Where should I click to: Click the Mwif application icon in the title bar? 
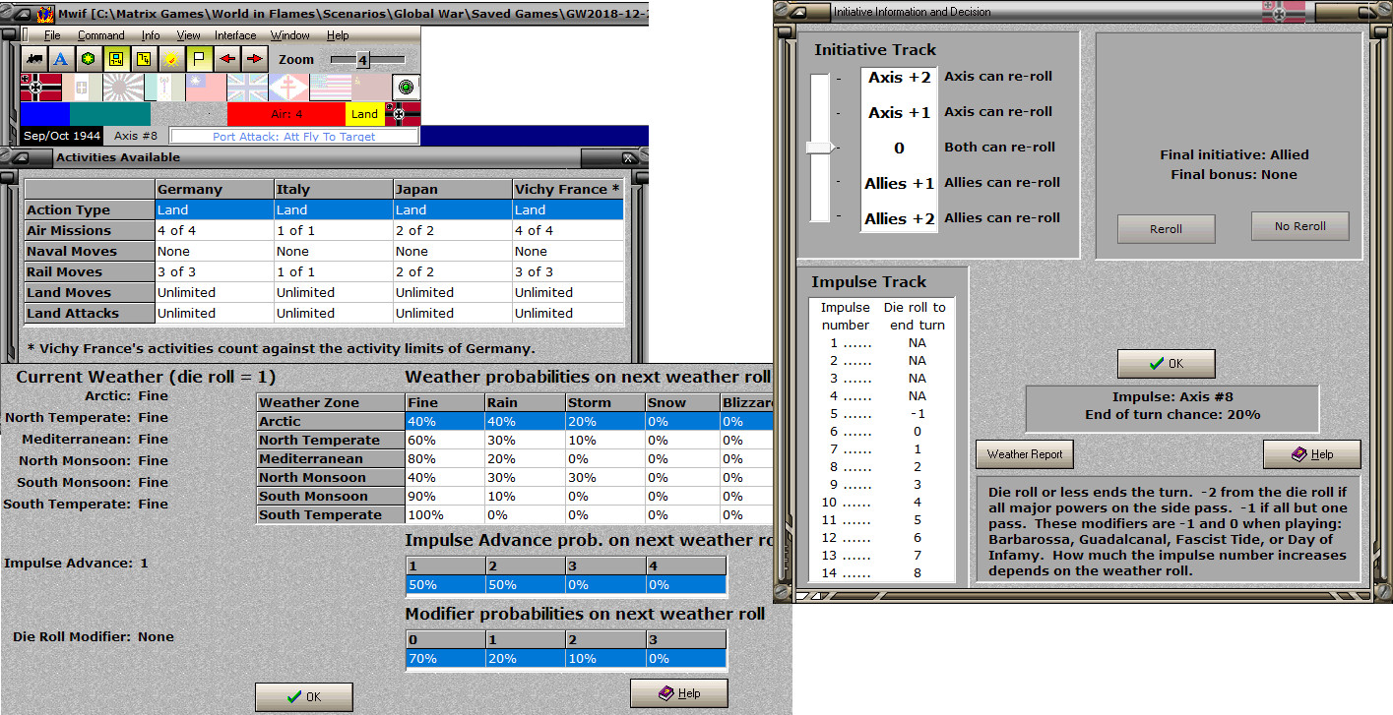[45, 15]
